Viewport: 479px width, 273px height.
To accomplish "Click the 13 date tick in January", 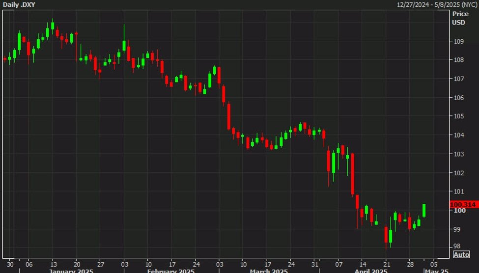I will point(53,262).
